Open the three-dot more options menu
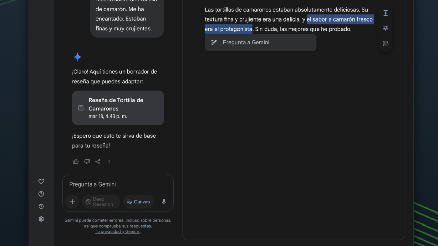438x246 pixels. coord(109,162)
